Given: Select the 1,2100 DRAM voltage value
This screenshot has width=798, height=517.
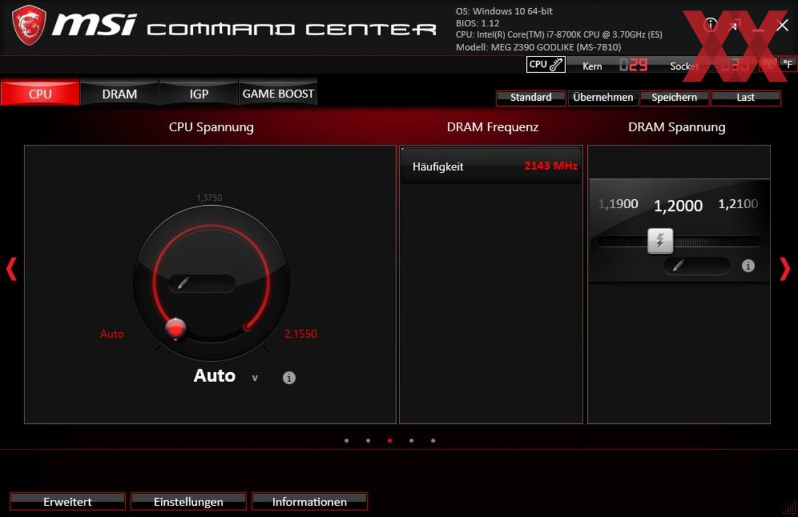Looking at the screenshot, I should pyautogui.click(x=738, y=204).
